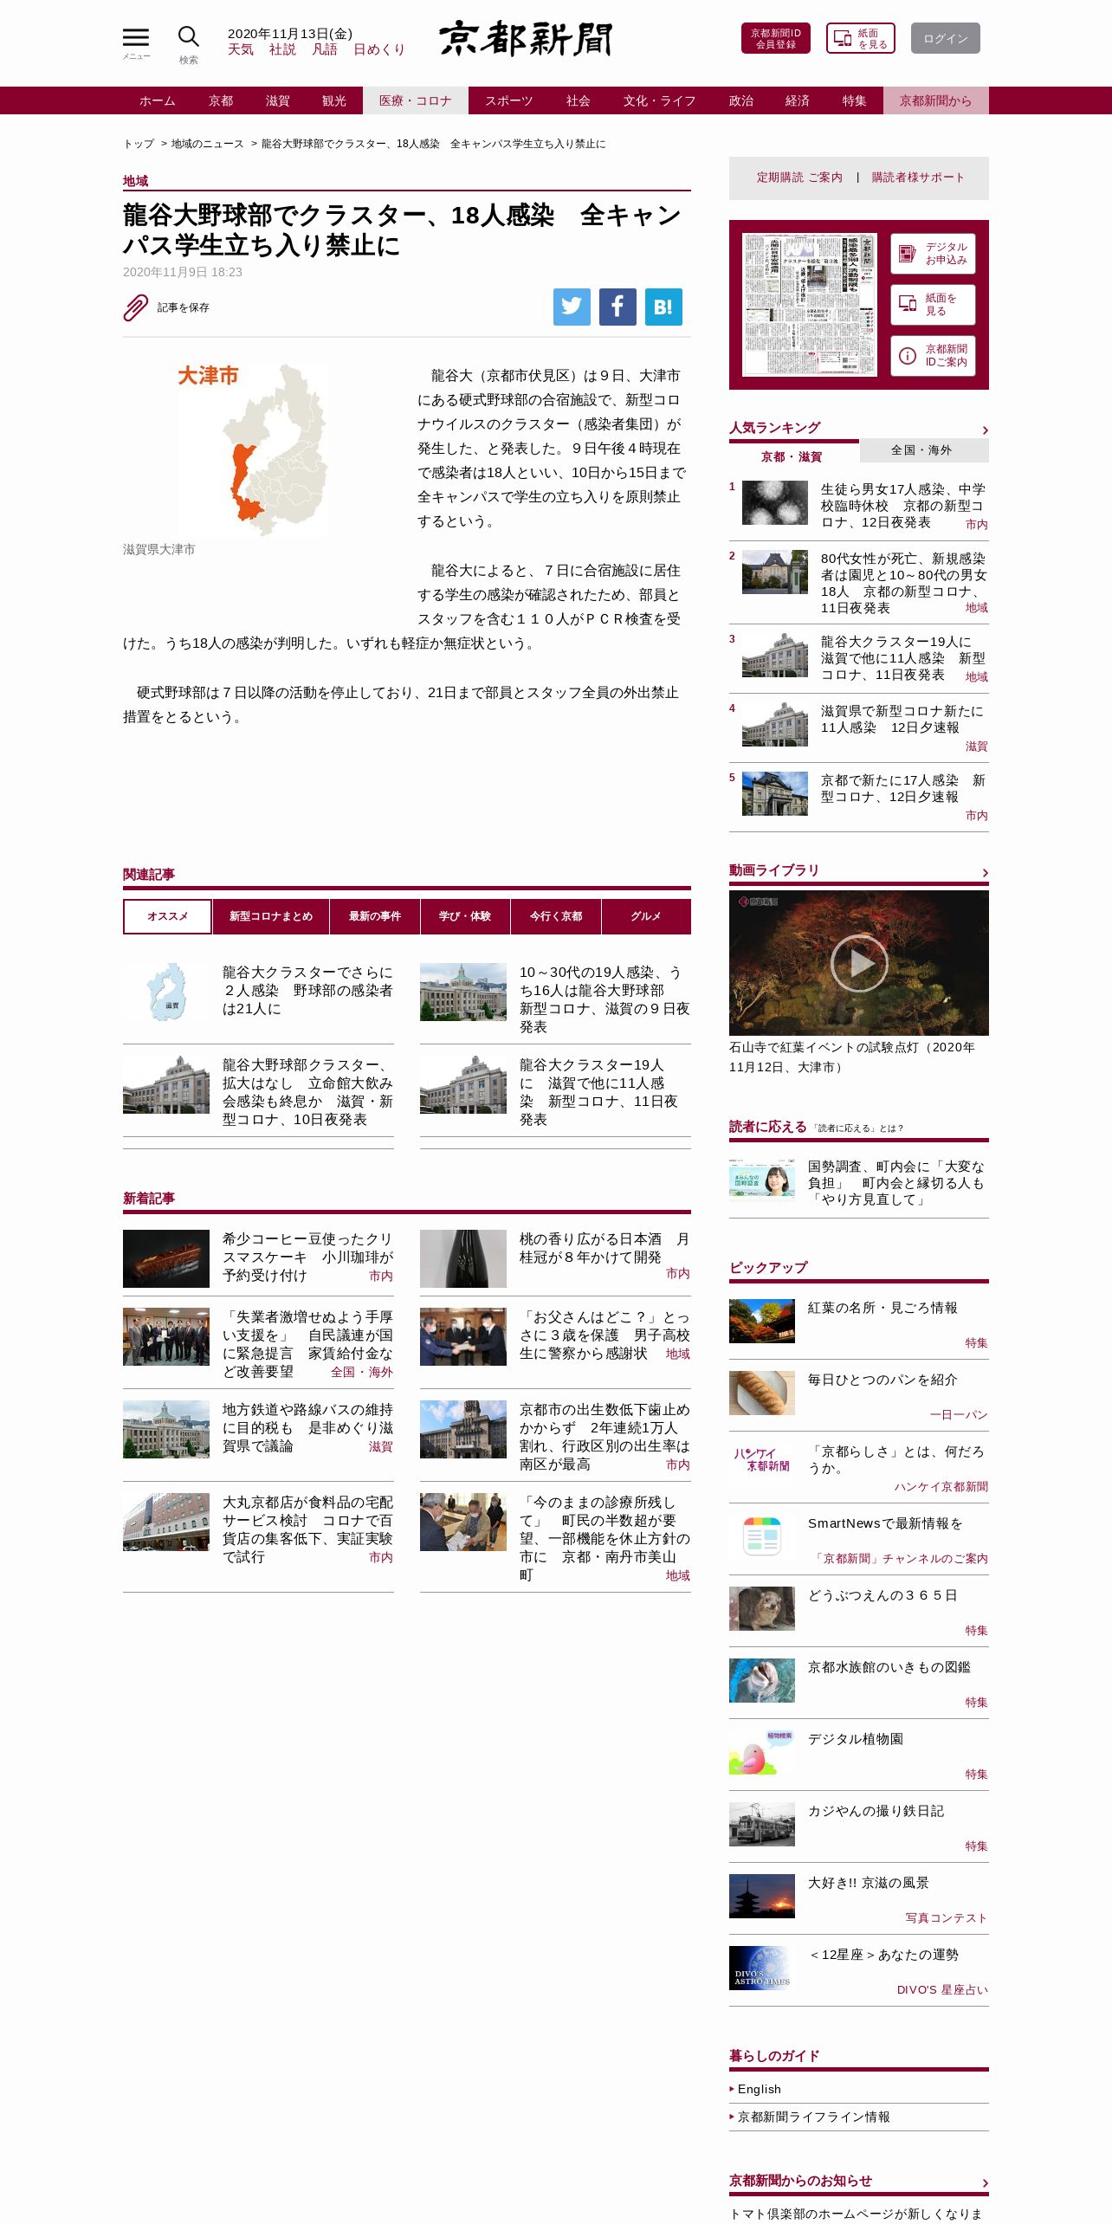This screenshot has width=1112, height=2224.
Task: Click 京都新聞ID会員登録 header button
Action: pyautogui.click(x=776, y=38)
